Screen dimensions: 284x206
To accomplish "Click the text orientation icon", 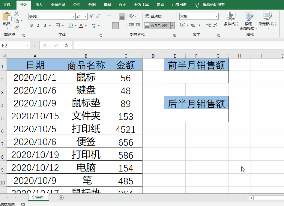I will (x=131, y=16).
